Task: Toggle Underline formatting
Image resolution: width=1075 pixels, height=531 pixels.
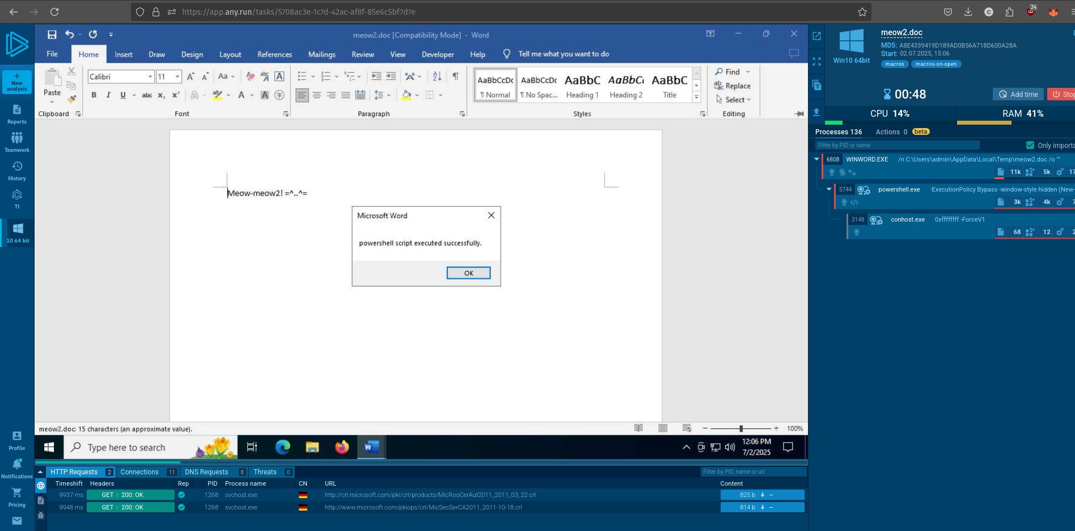Action: [x=123, y=95]
